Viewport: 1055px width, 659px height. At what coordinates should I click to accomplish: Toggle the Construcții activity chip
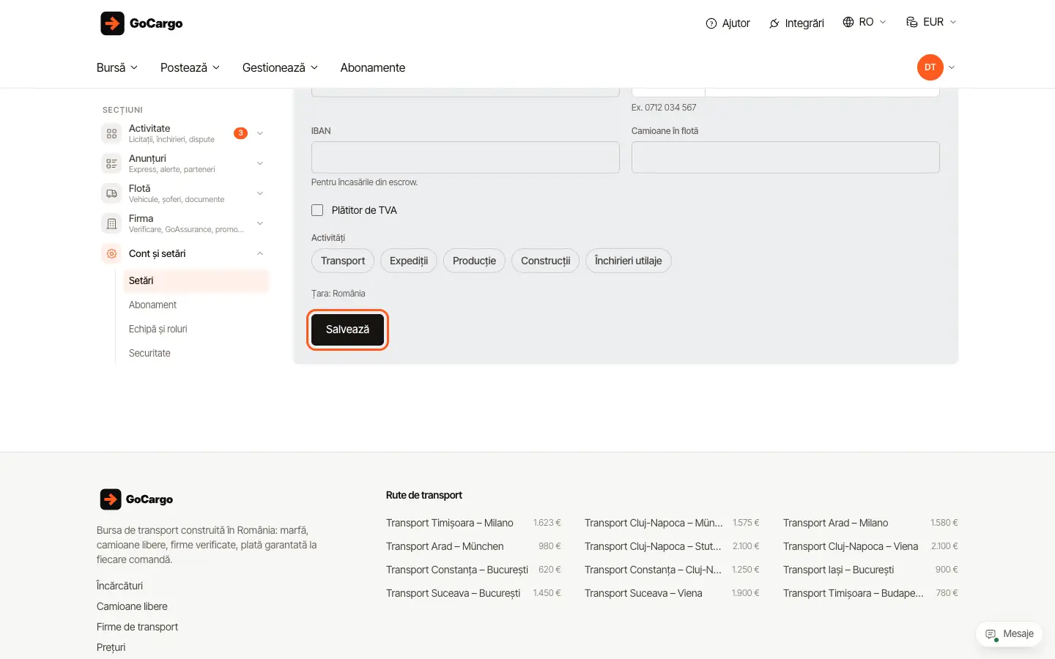click(x=545, y=261)
